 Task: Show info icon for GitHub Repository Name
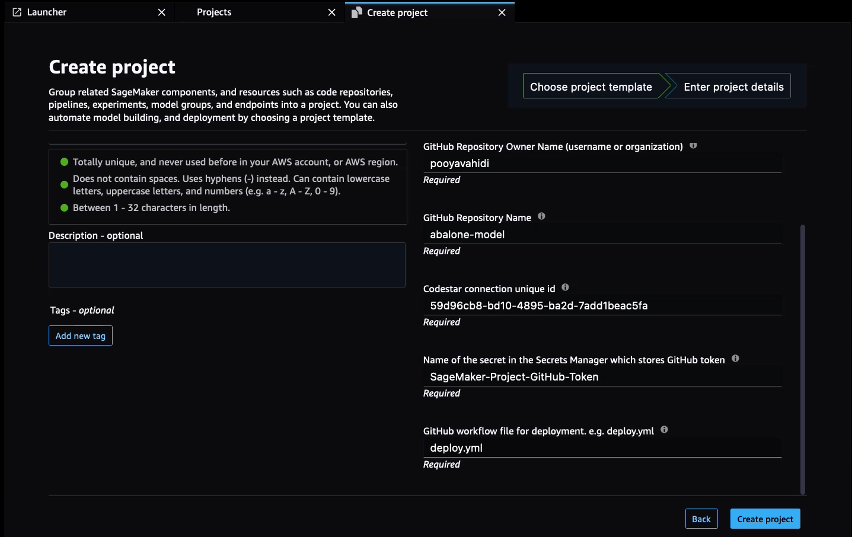(x=541, y=216)
